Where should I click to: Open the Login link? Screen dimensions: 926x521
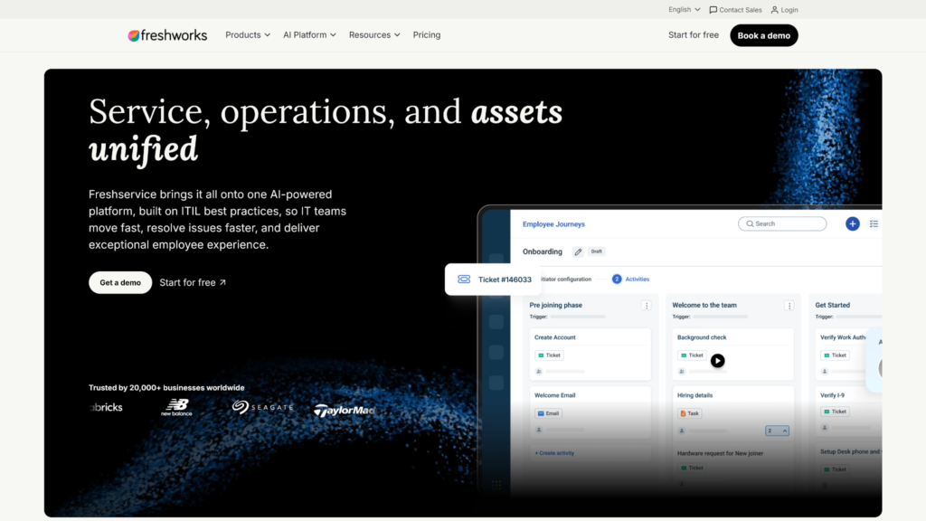point(784,9)
